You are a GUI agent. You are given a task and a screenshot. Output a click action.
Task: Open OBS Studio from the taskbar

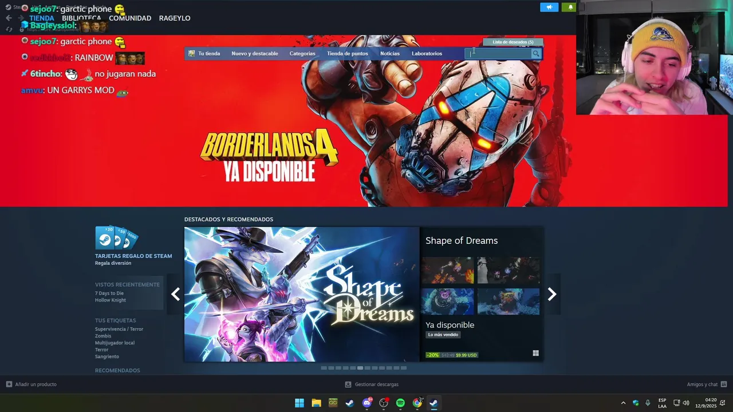pos(384,403)
